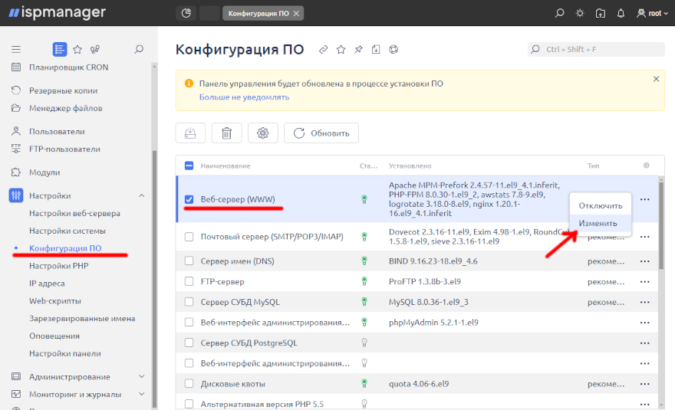Screen dimensions: 675x410
Task: Click the hamburger menu icon in sidebar
Action: [15, 49]
